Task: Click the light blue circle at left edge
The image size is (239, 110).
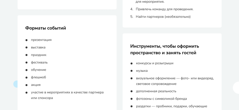Action: point(15,84)
